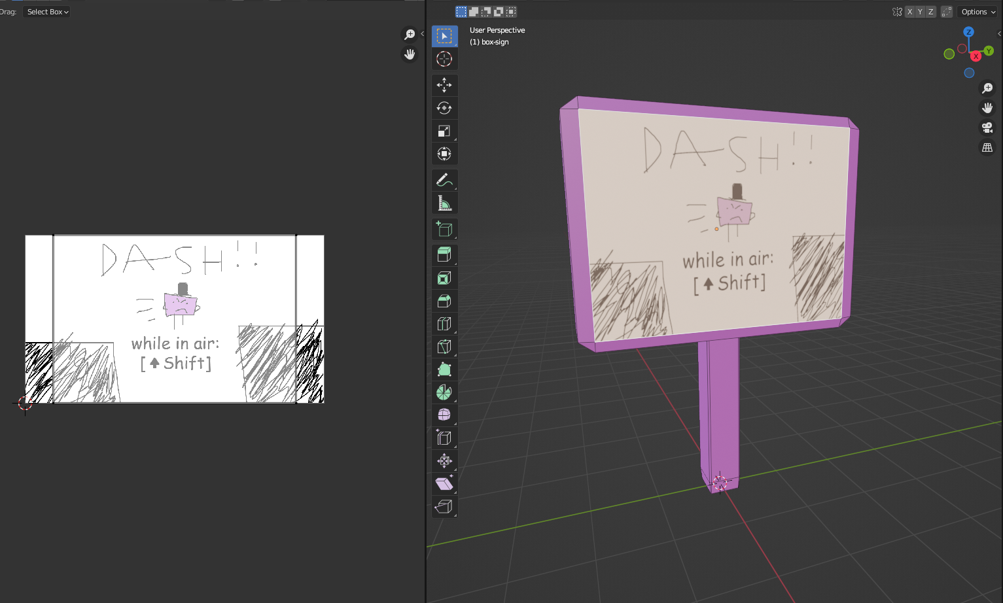Set selection mode to Extend
Screen dimensions: 1003x603
click(474, 12)
